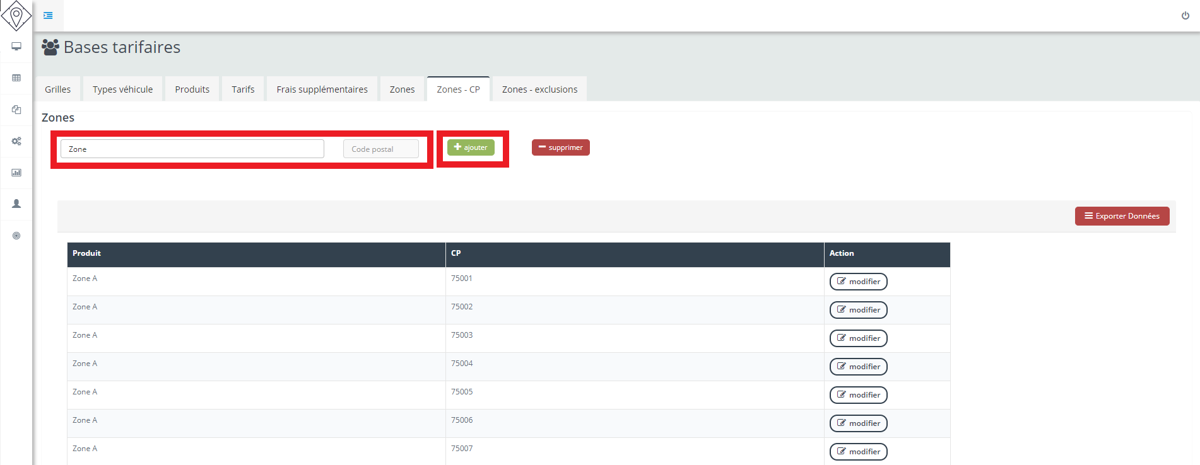
Task: Click the power logout icon
Action: click(1185, 16)
